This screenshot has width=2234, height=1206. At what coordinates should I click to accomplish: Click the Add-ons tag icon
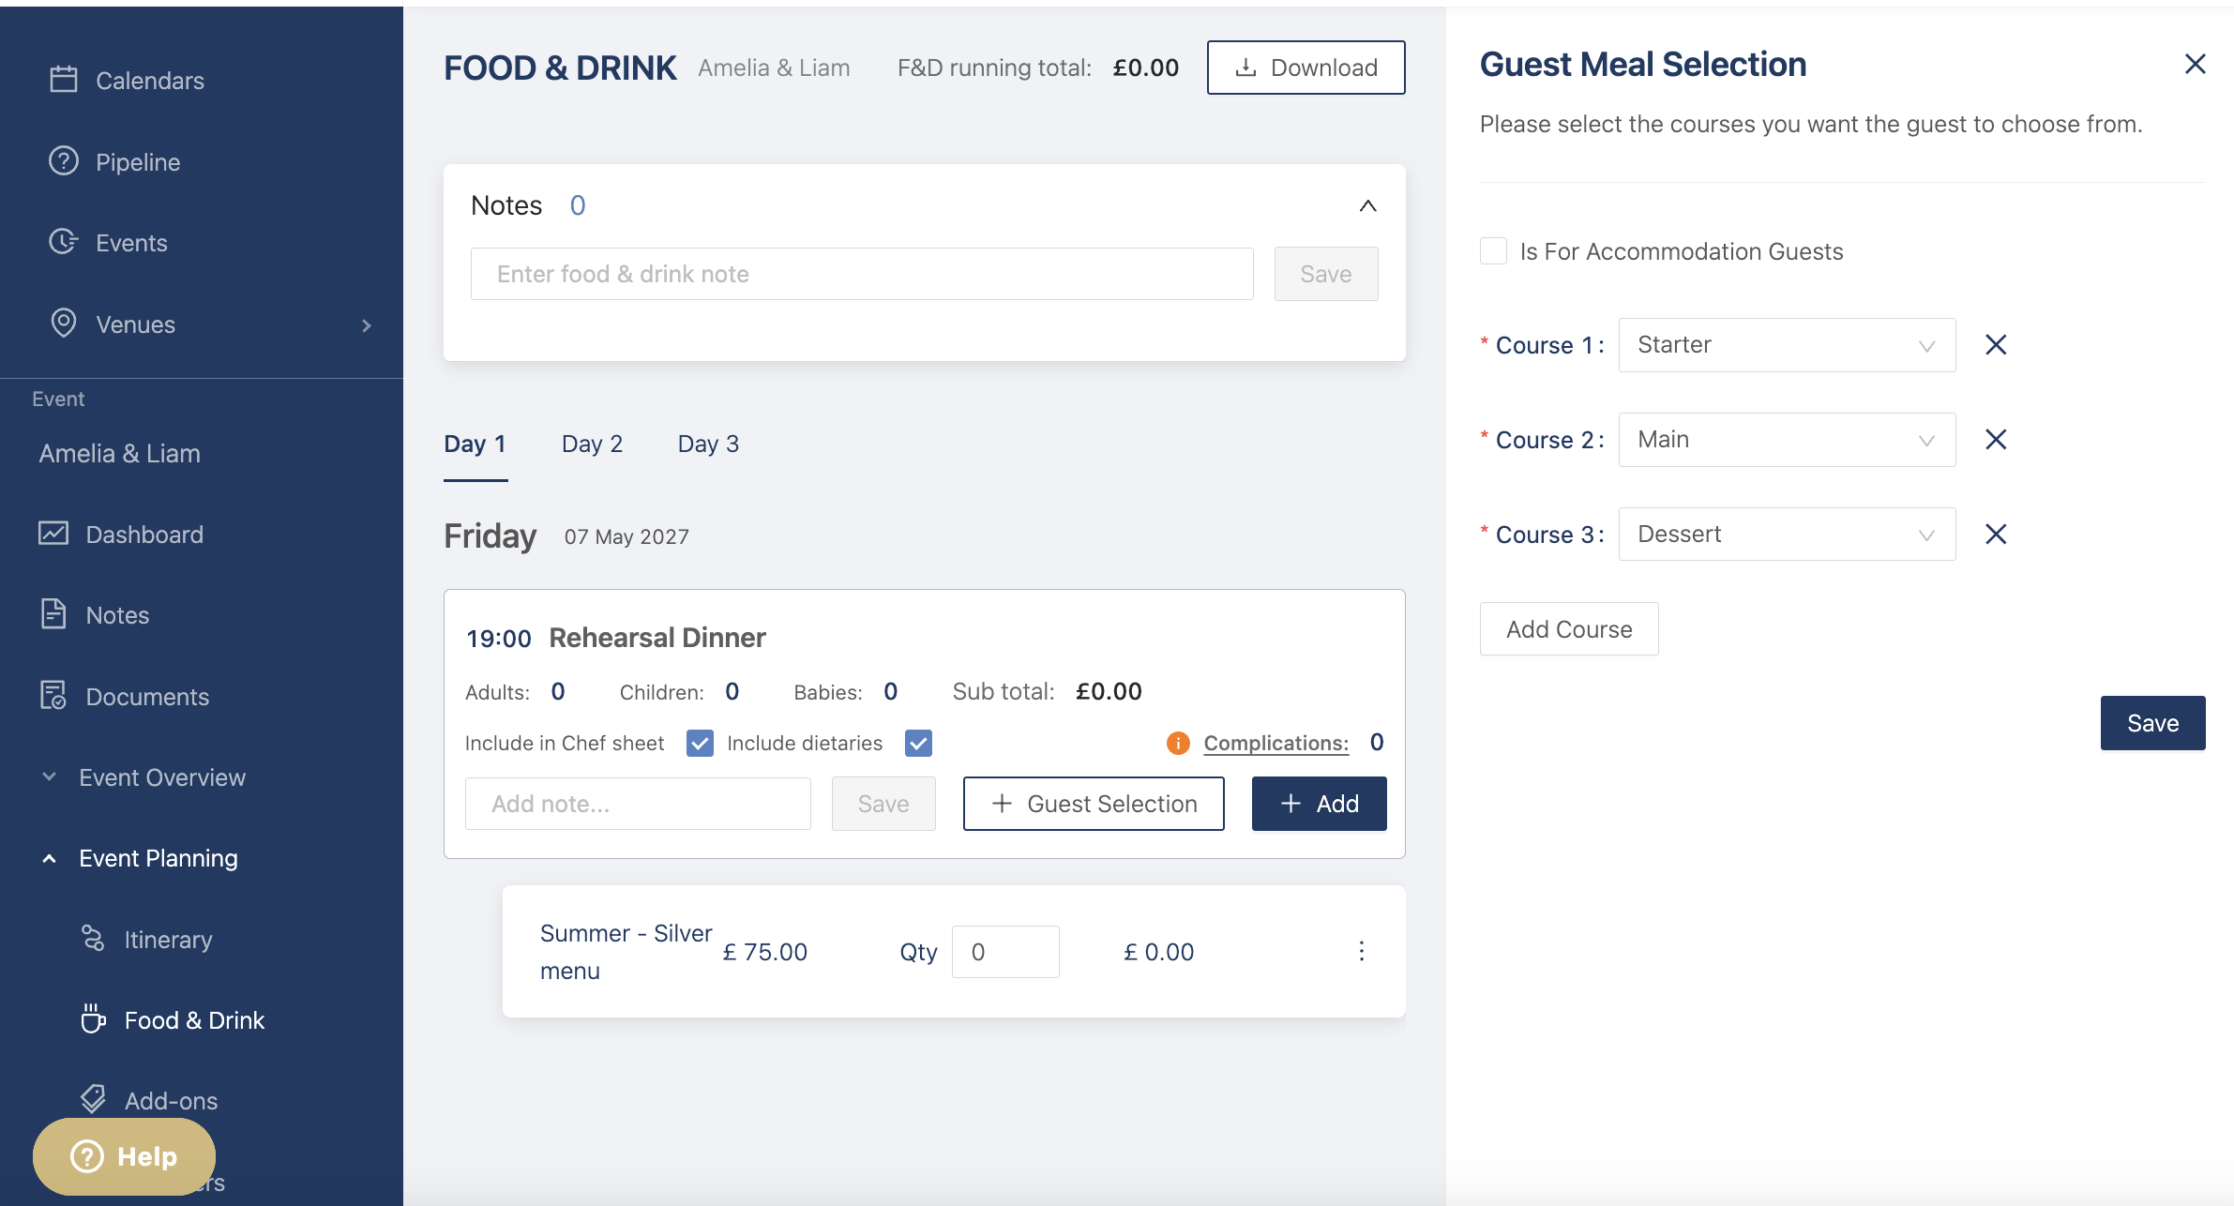coord(93,1099)
